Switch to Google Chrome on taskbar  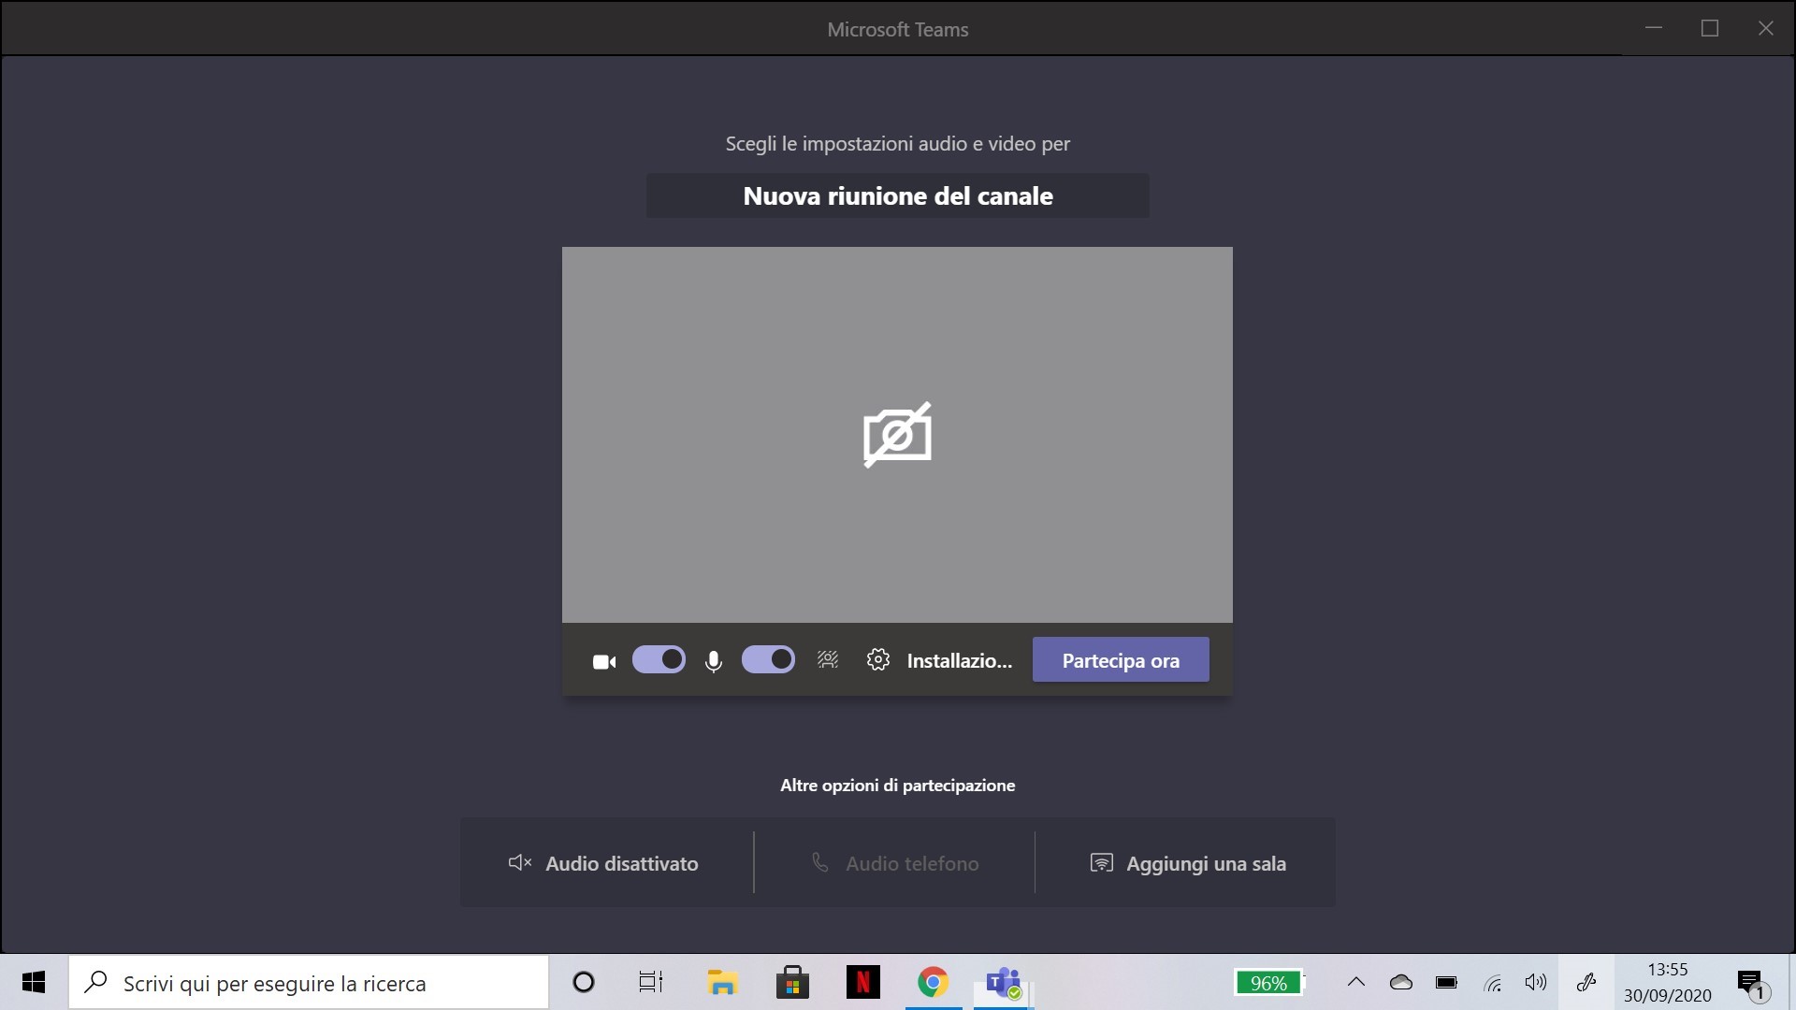(933, 982)
